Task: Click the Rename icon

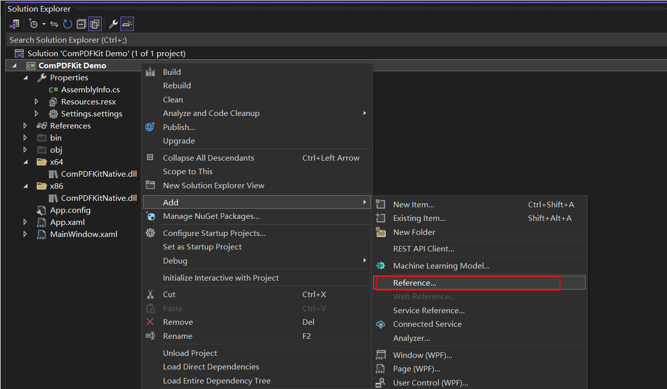Action: click(150, 336)
